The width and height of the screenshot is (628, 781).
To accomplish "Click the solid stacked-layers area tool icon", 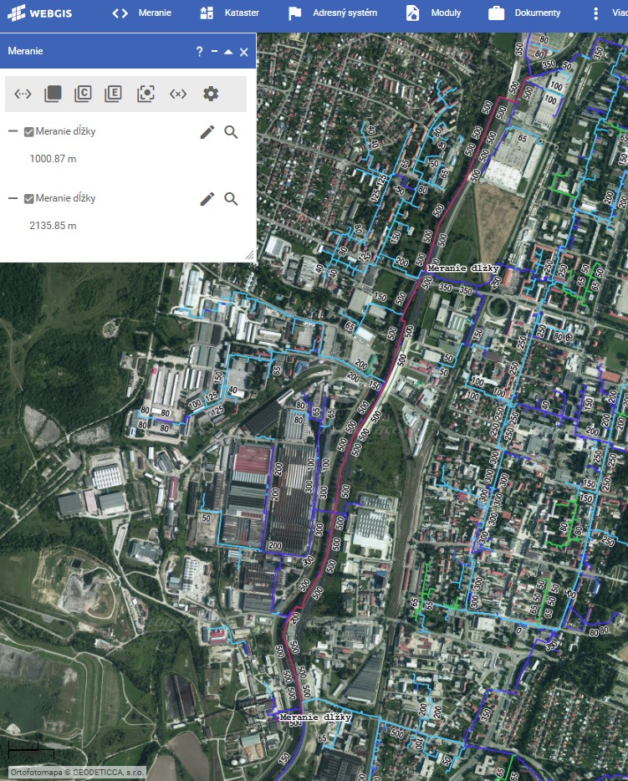I will [x=53, y=94].
